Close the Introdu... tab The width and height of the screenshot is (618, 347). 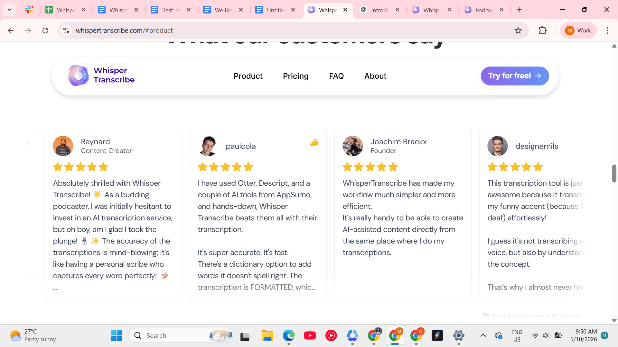(397, 10)
